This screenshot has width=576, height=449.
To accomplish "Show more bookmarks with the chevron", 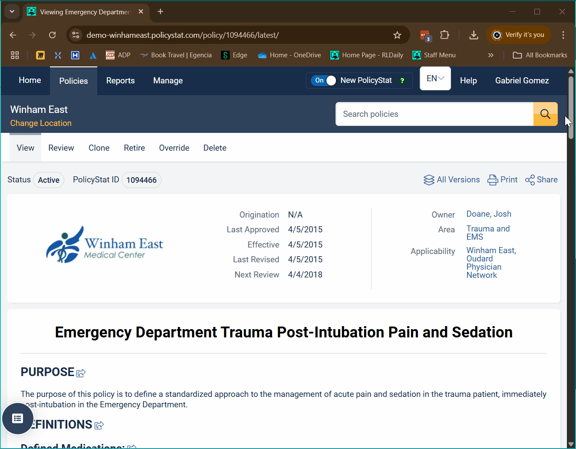I will click(490, 55).
